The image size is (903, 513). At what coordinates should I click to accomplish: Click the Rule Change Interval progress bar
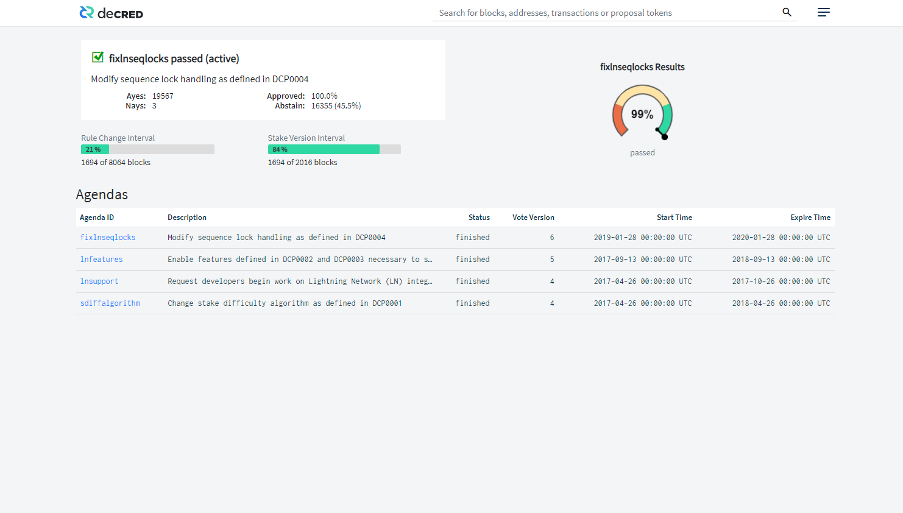tap(147, 149)
